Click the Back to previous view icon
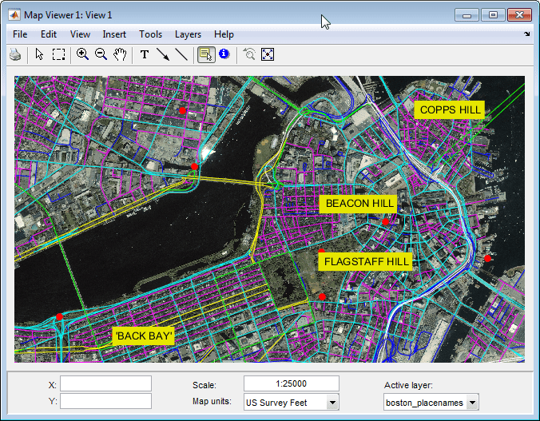This screenshot has height=421, width=540. click(x=249, y=54)
